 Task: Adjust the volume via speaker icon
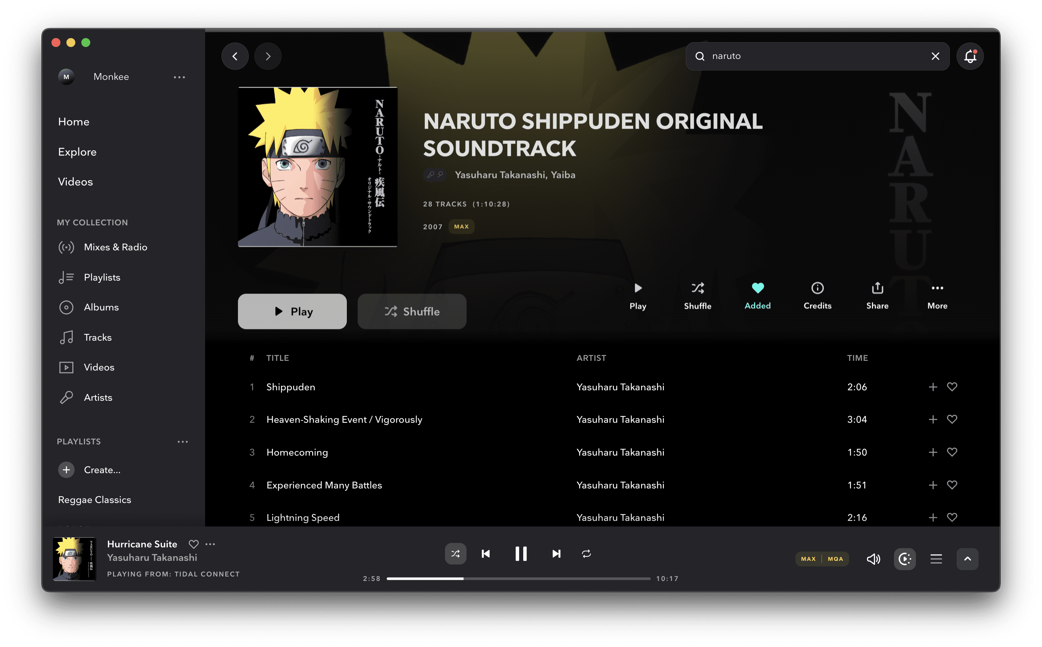tap(873, 559)
